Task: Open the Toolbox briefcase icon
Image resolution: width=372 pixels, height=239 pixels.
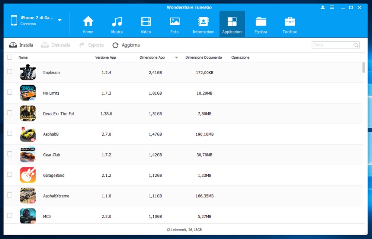Action: pyautogui.click(x=290, y=22)
